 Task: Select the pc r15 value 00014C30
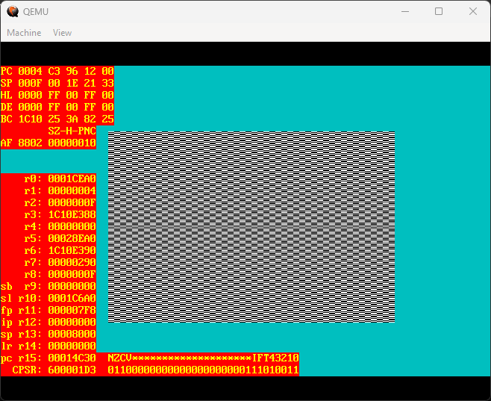coord(72,358)
